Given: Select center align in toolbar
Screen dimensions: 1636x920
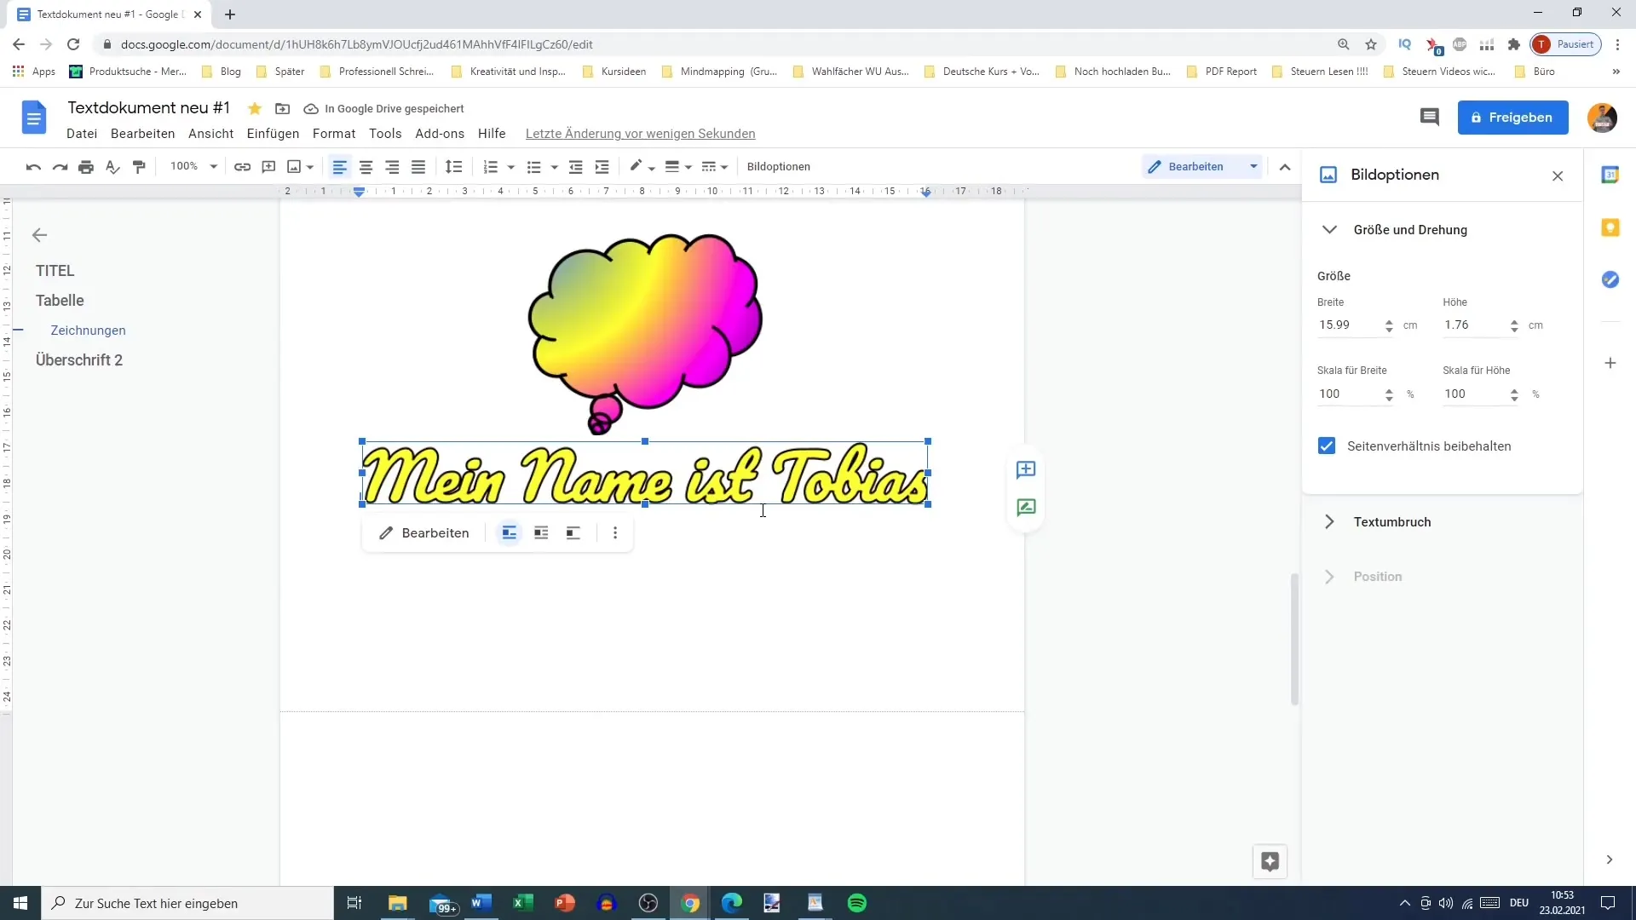Looking at the screenshot, I should (x=366, y=167).
